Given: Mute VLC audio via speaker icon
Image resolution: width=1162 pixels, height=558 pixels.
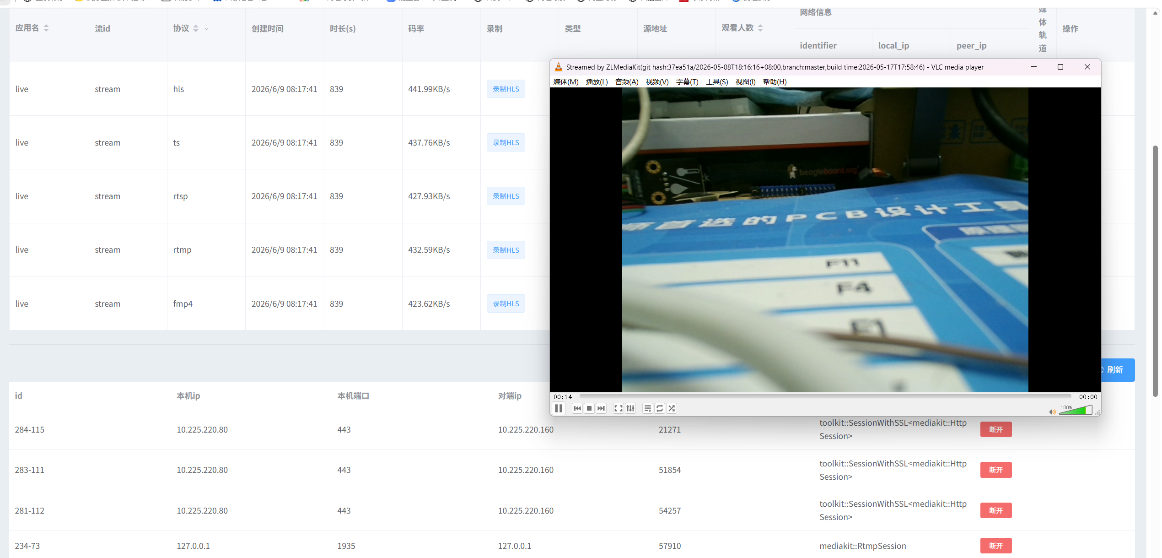Looking at the screenshot, I should 1053,412.
